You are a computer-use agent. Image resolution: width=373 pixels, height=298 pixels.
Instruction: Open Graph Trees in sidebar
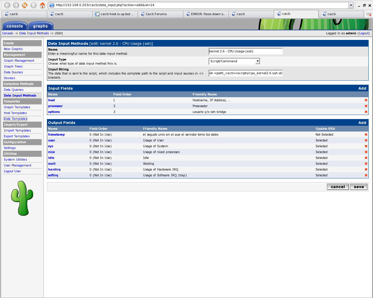point(13,66)
